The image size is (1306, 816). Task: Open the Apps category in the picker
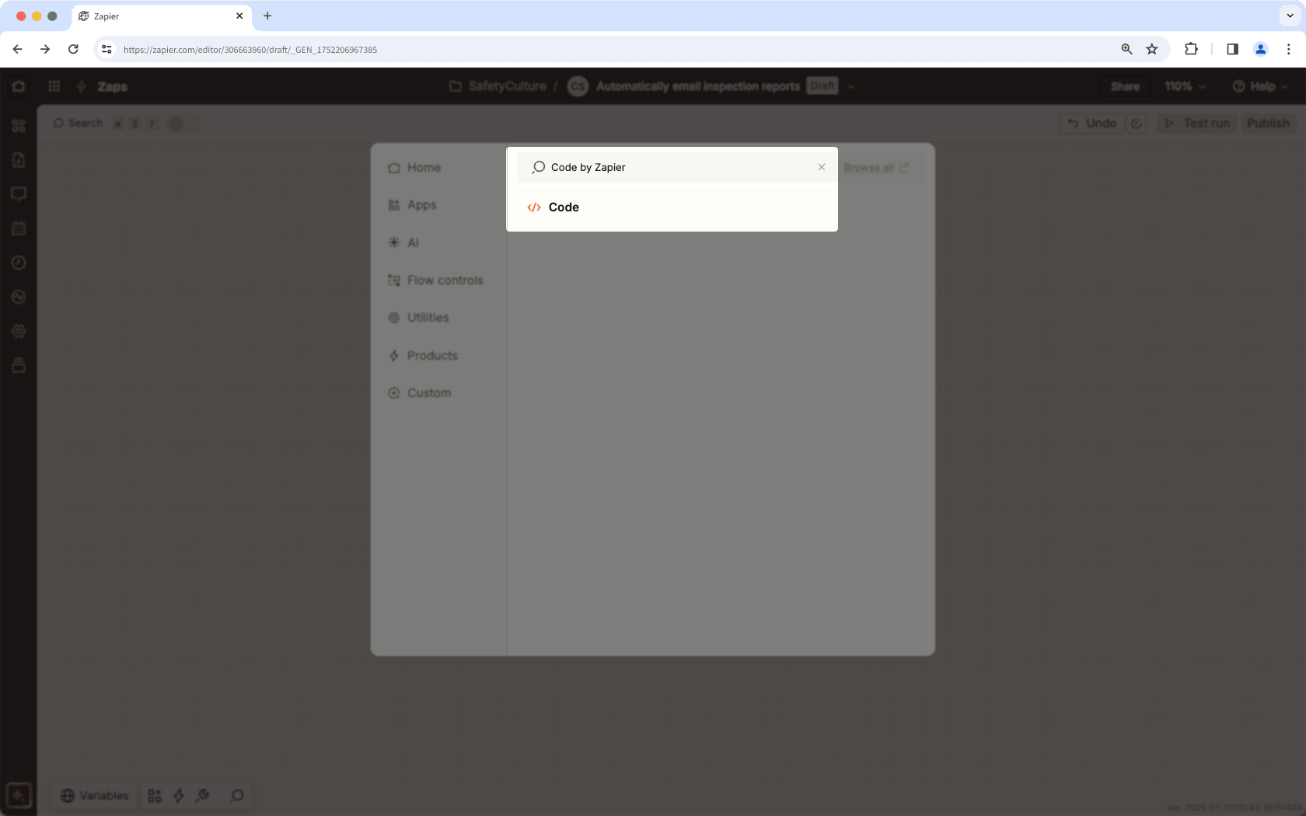click(412, 205)
